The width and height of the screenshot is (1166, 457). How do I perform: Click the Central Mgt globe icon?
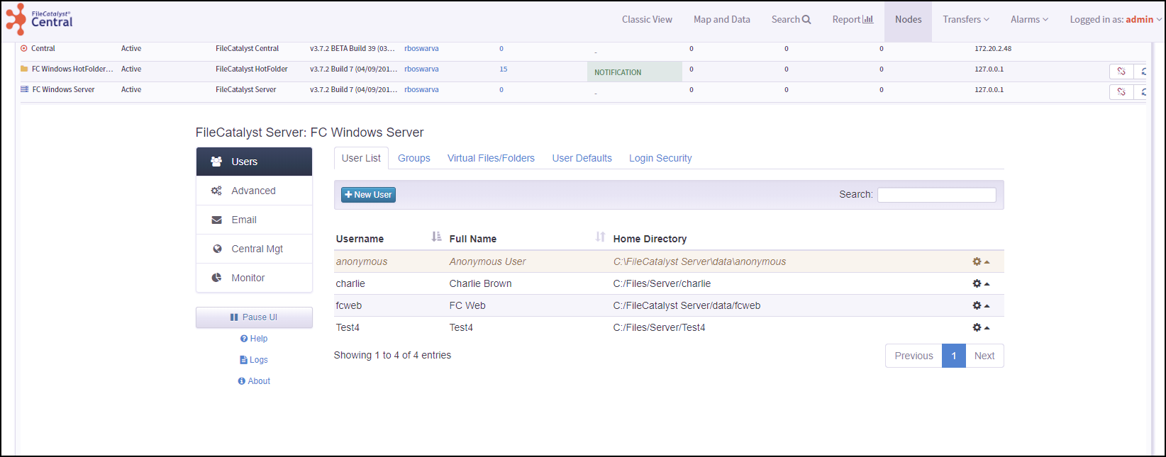tap(217, 249)
